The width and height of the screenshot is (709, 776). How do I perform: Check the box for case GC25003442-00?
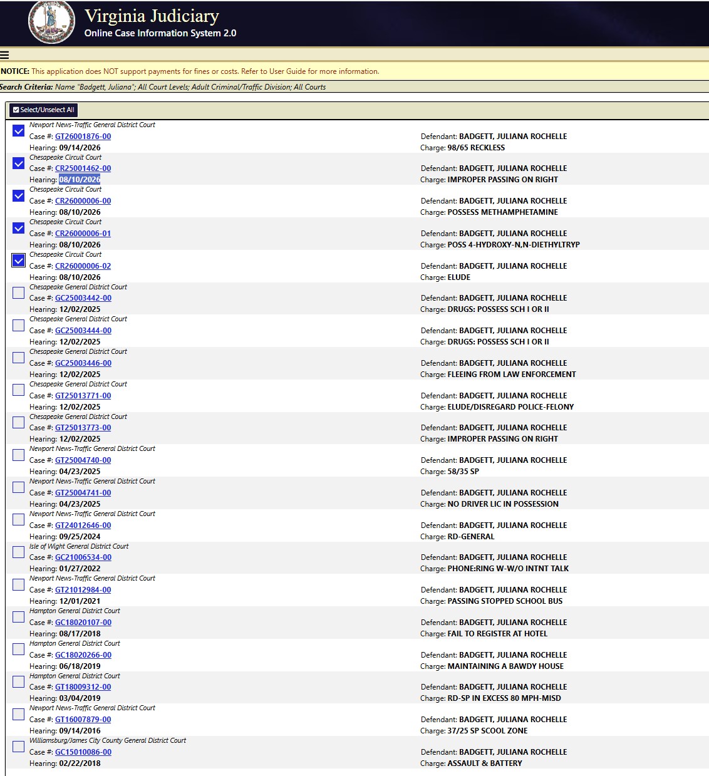pos(19,293)
